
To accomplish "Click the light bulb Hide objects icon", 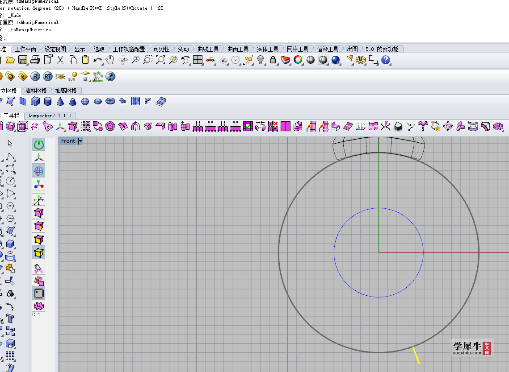I will pyautogui.click(x=261, y=60).
